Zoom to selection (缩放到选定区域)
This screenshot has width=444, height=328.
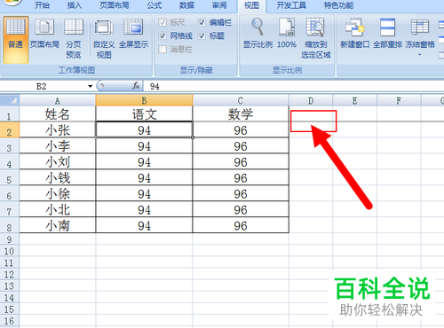315,38
